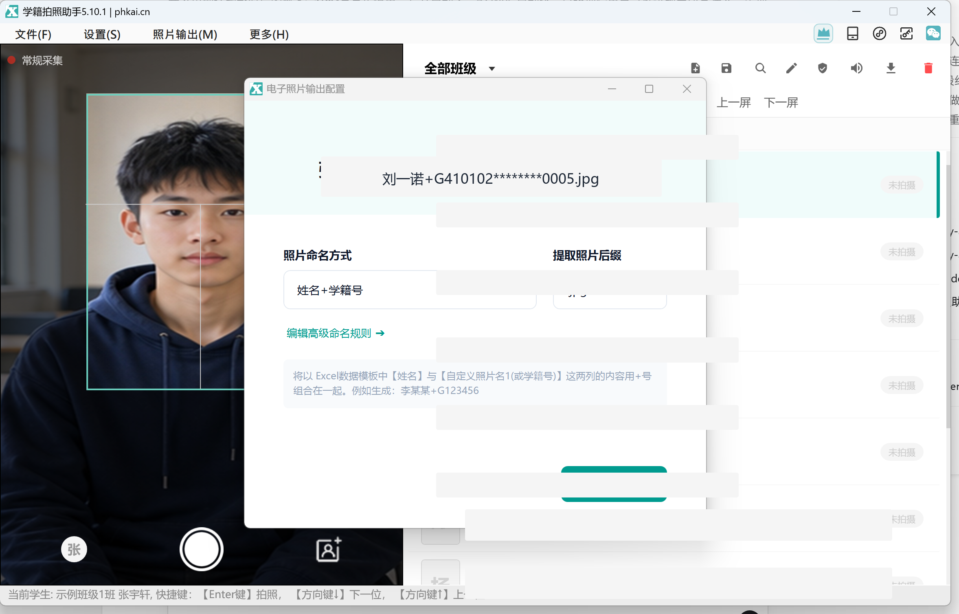Screen dimensions: 959x614
Task: Click the tablet device icon in header
Action: 852,33
